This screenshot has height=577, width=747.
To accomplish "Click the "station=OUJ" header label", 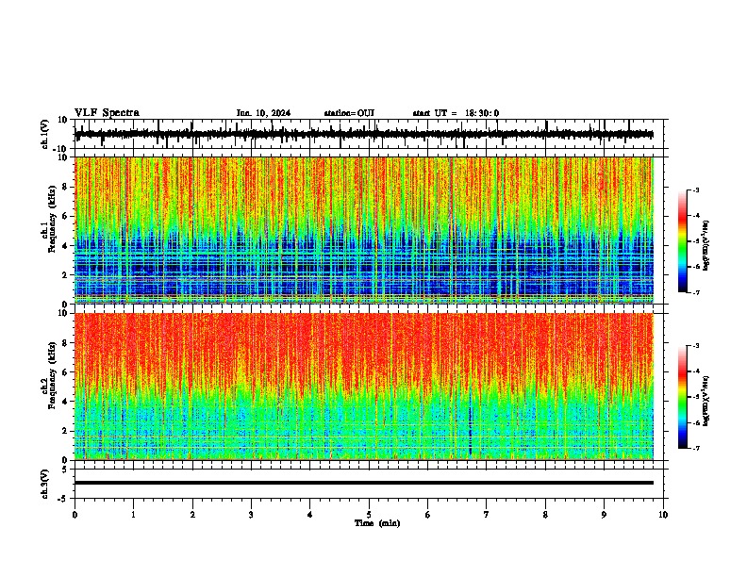I will click(349, 113).
